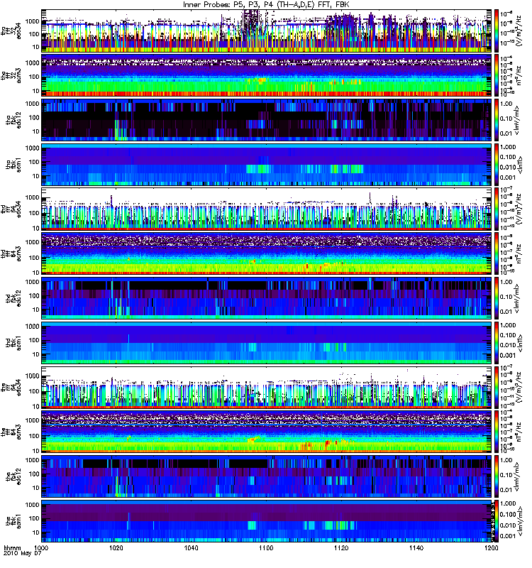Viewport: 532px width, 568px height.
Task: Click the 'thd fbk scm1' panel label
Action: click(13, 343)
